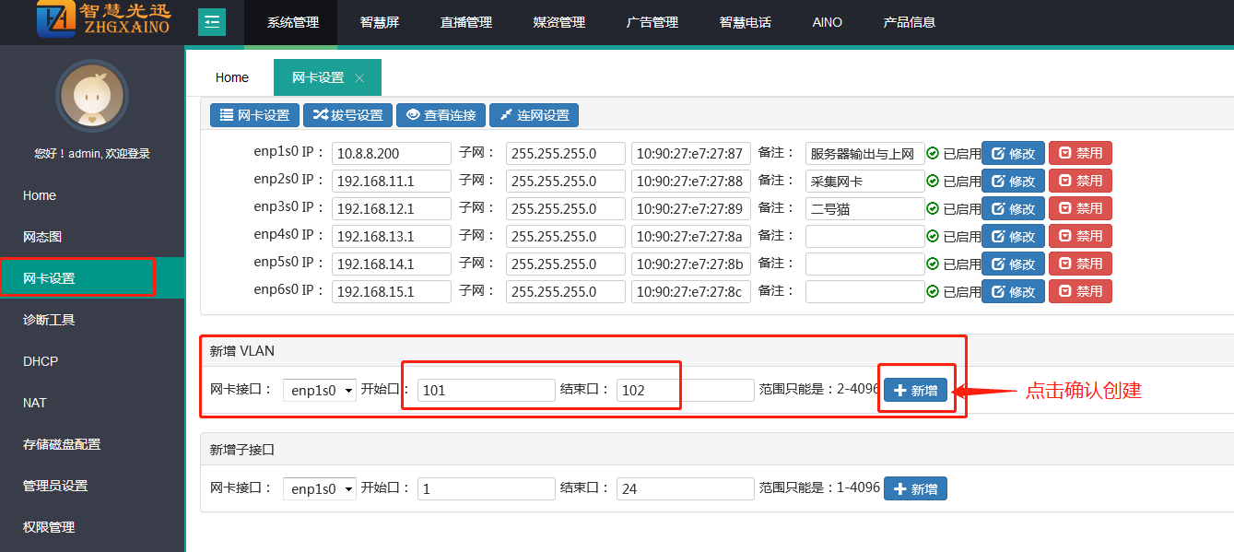Image resolution: width=1234 pixels, height=552 pixels.
Task: Expand the 新增子接口 网卡接口 dropdown
Action: point(319,488)
